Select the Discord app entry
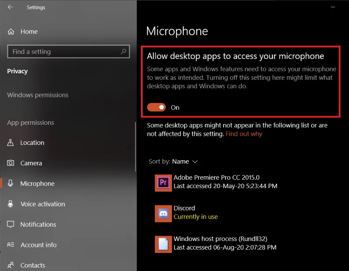Viewport: 349px width, 271px height. (x=187, y=213)
